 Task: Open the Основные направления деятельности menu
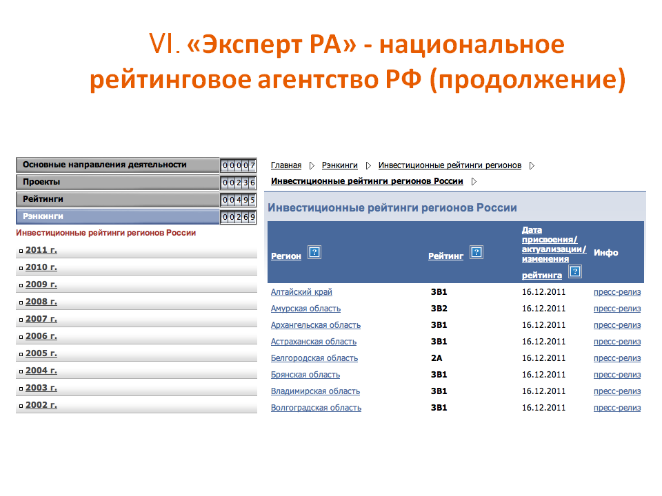(118, 165)
